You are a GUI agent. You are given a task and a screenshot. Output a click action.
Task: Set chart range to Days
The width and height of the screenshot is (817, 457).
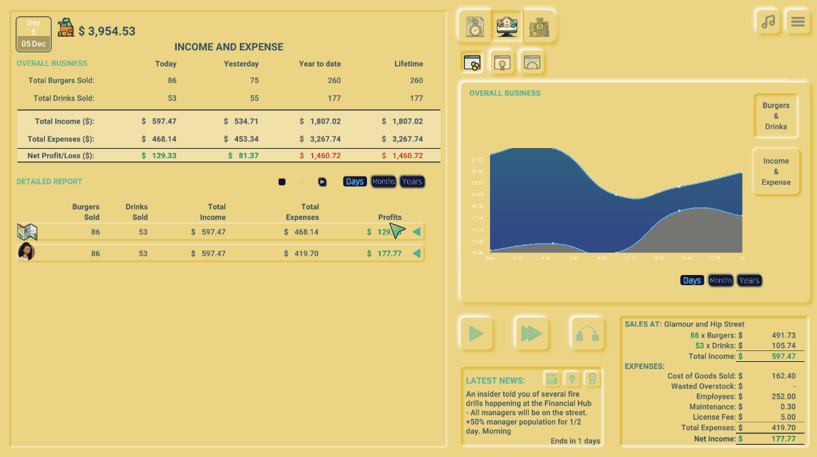[692, 280]
